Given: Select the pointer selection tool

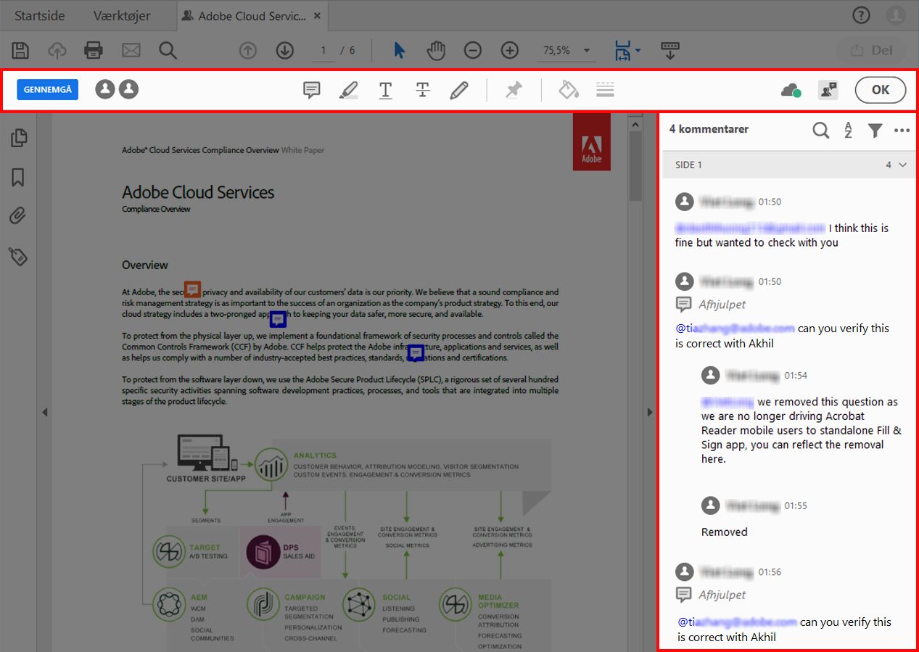Looking at the screenshot, I should point(399,50).
